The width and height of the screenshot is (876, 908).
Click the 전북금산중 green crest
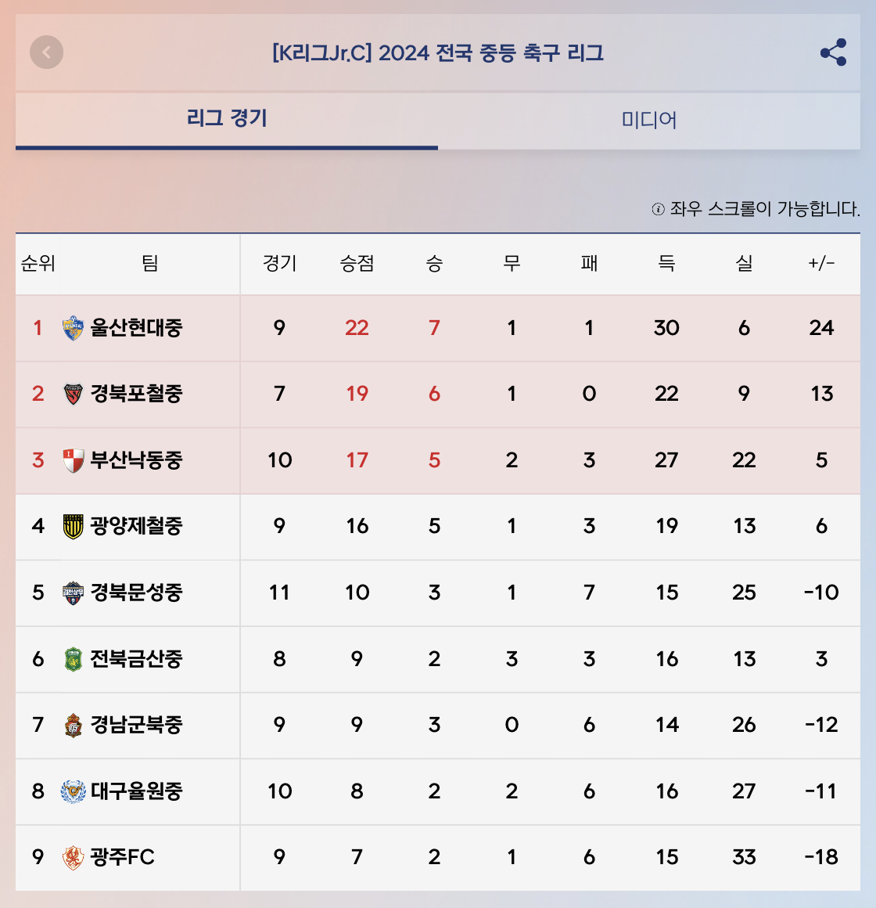pyautogui.click(x=73, y=659)
